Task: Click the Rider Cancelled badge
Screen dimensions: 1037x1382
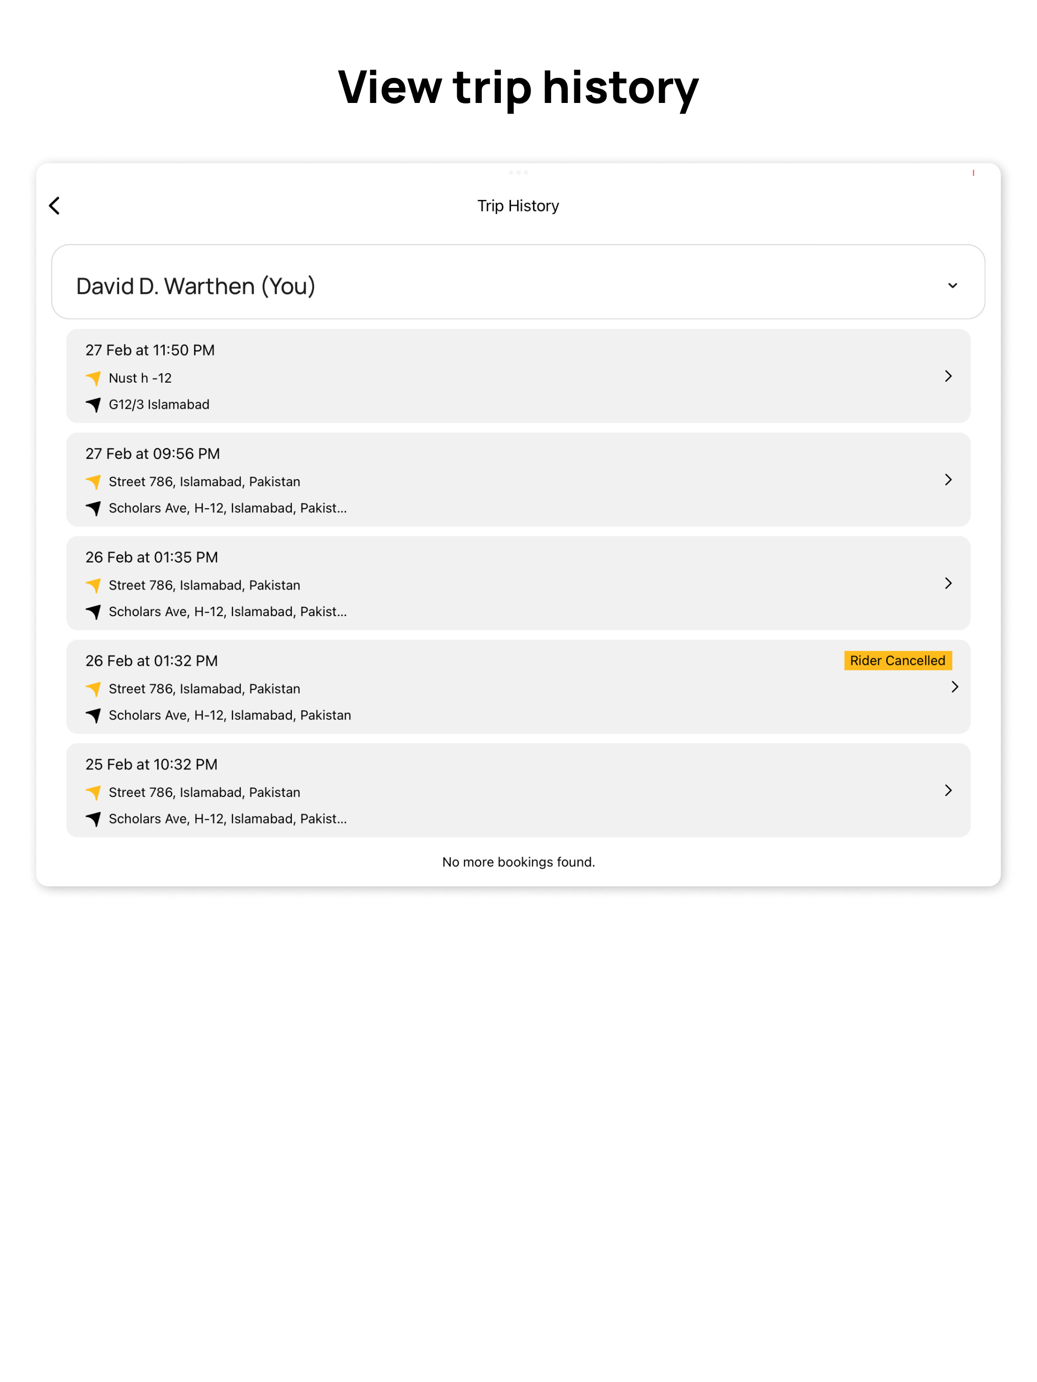Action: click(x=898, y=661)
